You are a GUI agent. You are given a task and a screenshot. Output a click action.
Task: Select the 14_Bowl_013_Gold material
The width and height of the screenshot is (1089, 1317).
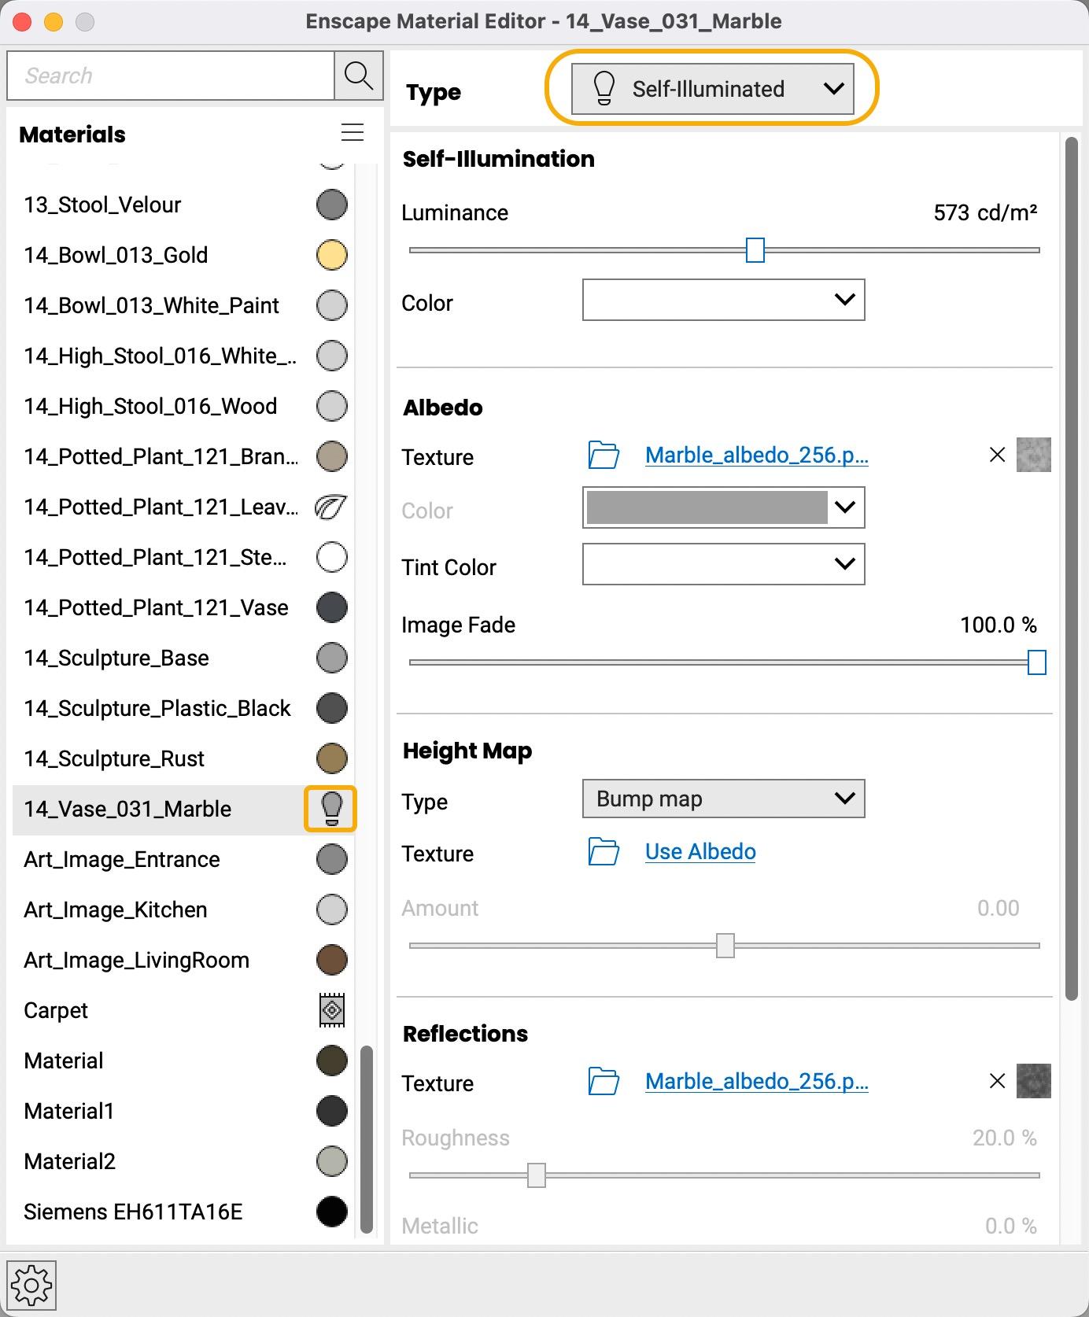pos(116,255)
